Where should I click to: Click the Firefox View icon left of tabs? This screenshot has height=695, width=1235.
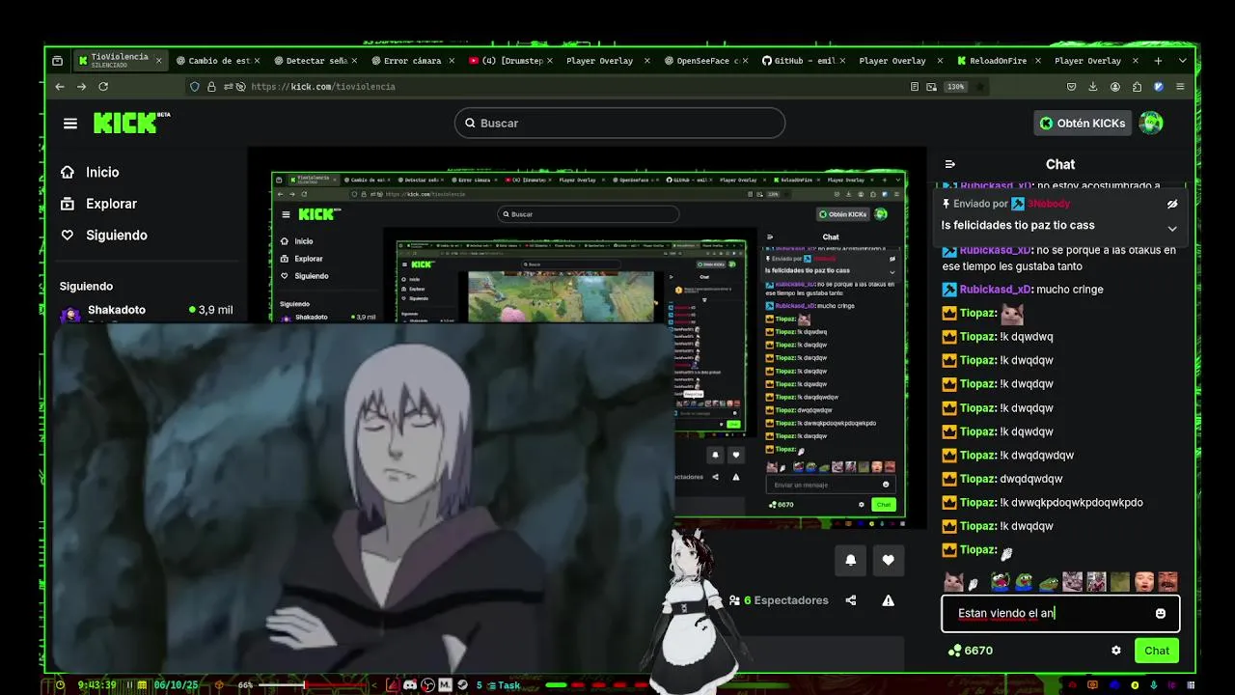coord(57,61)
